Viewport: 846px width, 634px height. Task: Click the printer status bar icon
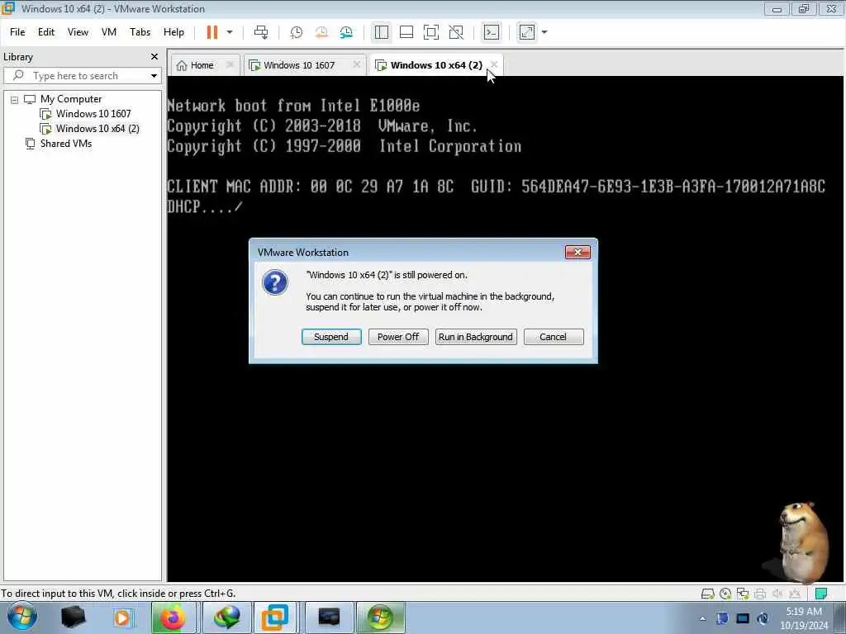(760, 594)
